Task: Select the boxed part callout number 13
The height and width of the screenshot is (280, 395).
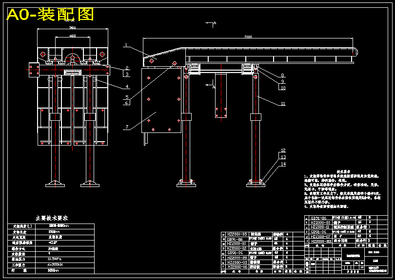Action: [x=283, y=157]
